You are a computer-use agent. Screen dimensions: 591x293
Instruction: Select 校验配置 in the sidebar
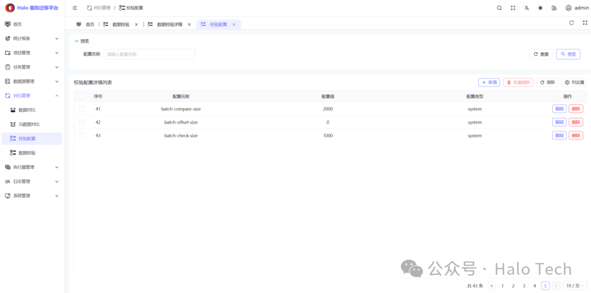(32, 139)
